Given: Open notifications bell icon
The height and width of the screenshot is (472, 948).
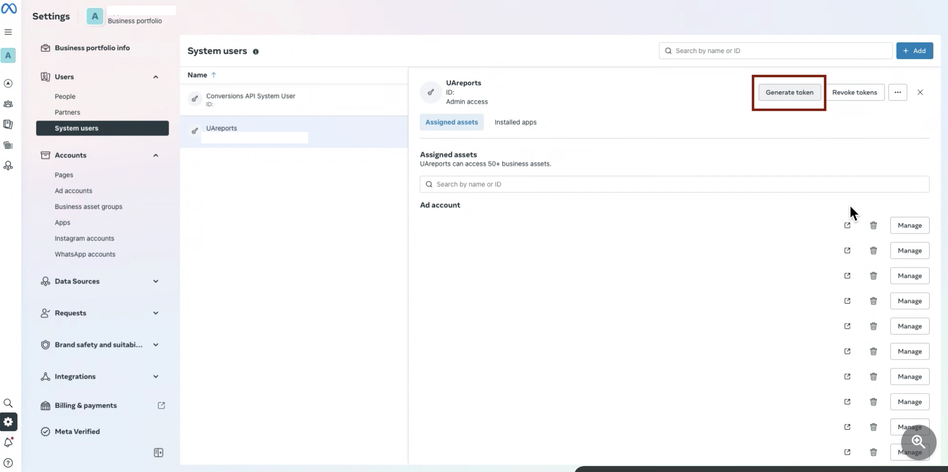Looking at the screenshot, I should [8, 442].
